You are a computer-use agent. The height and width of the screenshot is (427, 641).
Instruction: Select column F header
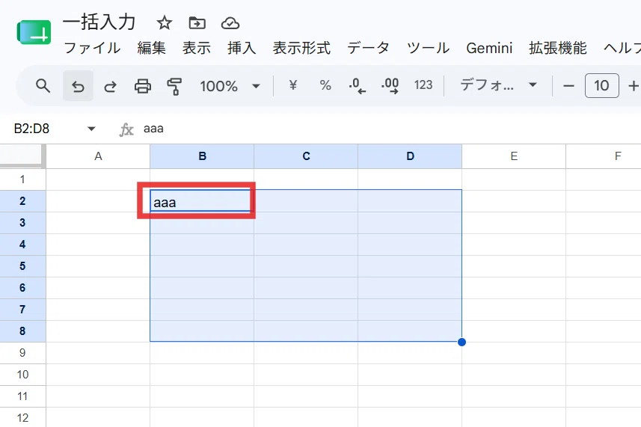point(604,156)
